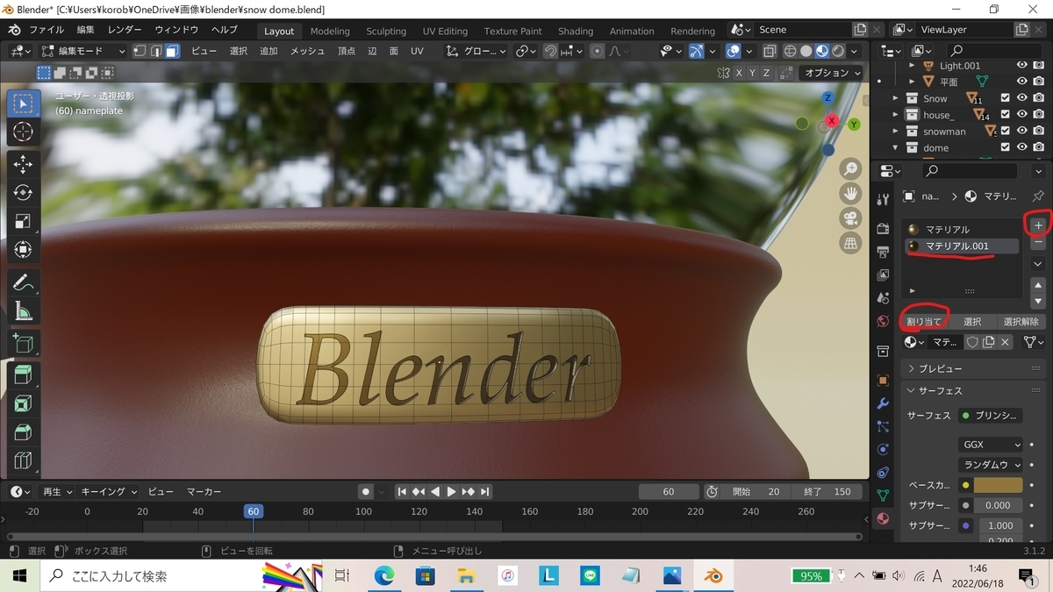Click the 割り当て assign button
This screenshot has height=592, width=1053.
pyautogui.click(x=924, y=321)
